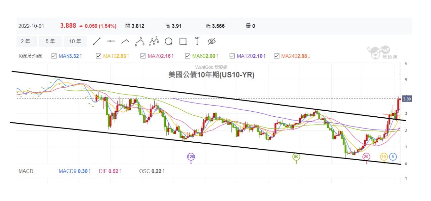Disable the MA60 moving average line
The image size is (431, 201).
[x=188, y=56]
